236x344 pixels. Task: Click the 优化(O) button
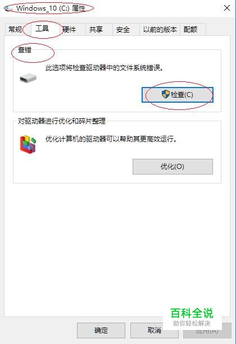click(173, 167)
